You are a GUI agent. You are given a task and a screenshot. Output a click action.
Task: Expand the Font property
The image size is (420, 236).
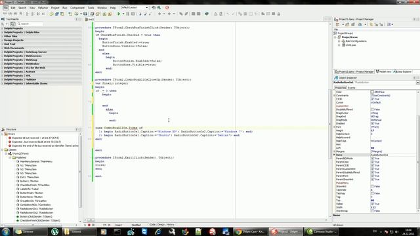(x=334, y=127)
